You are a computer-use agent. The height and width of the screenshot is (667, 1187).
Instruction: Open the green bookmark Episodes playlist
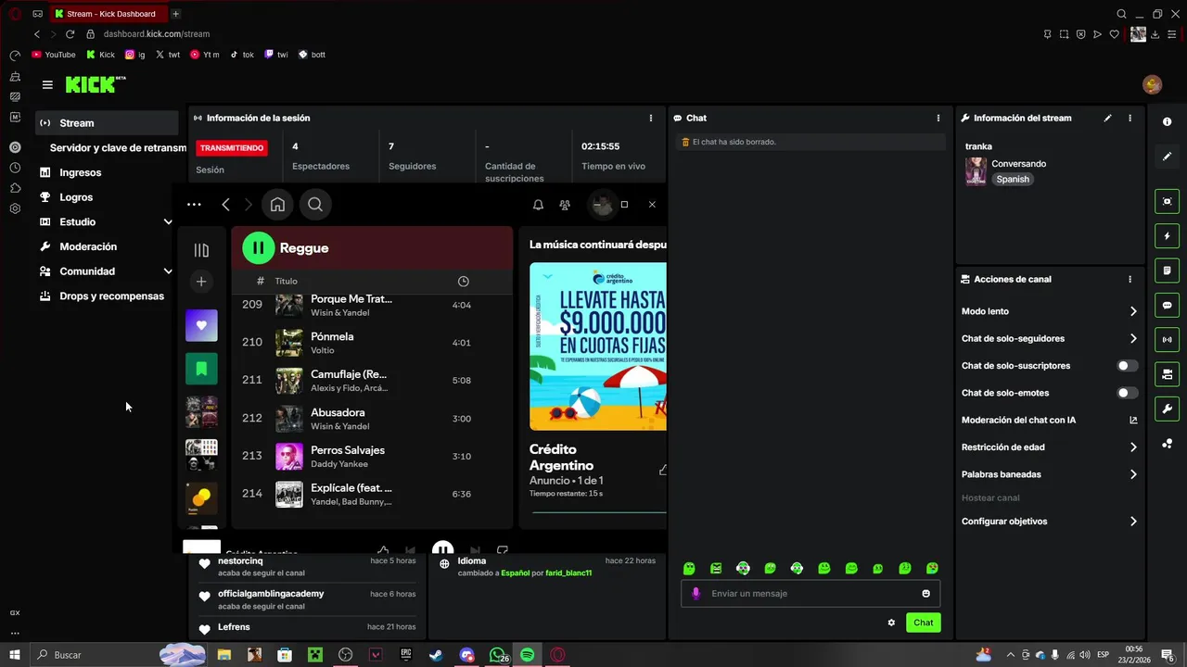(x=201, y=369)
